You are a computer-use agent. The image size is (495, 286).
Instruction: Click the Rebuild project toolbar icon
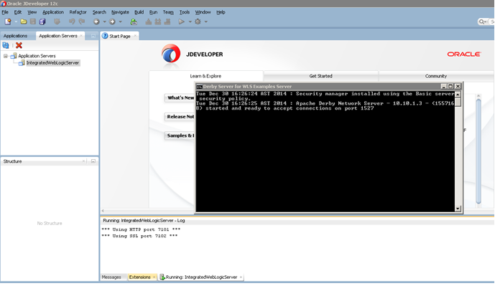point(158,22)
